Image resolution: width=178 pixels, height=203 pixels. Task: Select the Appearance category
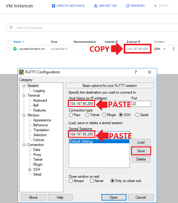[x=42, y=120]
